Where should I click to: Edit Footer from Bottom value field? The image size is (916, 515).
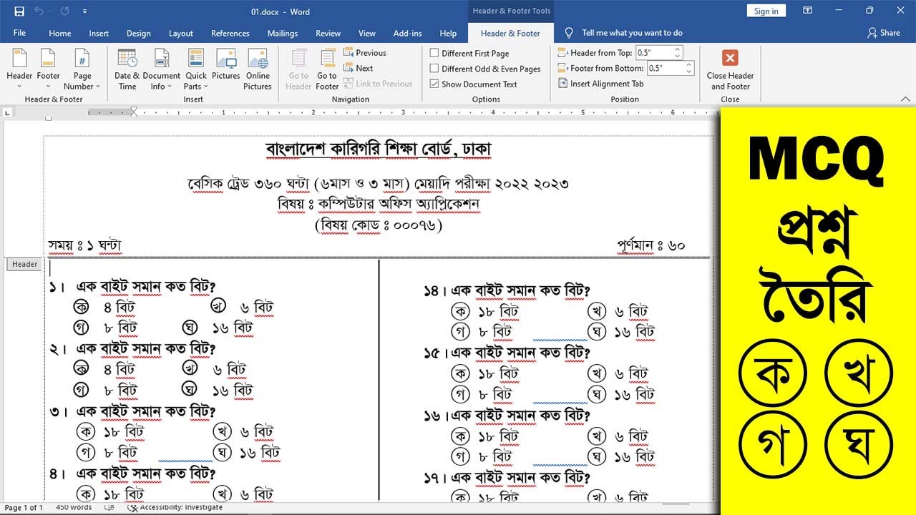[x=666, y=68]
